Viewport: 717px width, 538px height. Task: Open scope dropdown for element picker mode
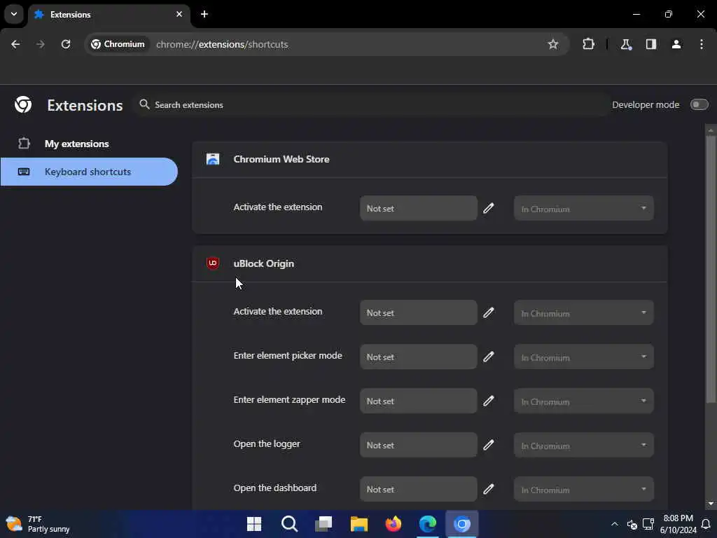[x=583, y=357]
